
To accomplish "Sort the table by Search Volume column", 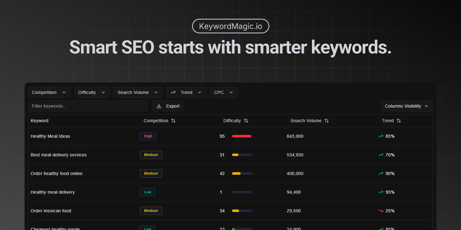I will point(310,121).
